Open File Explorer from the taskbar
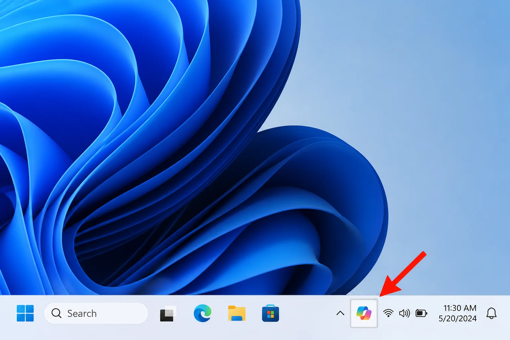 click(237, 313)
